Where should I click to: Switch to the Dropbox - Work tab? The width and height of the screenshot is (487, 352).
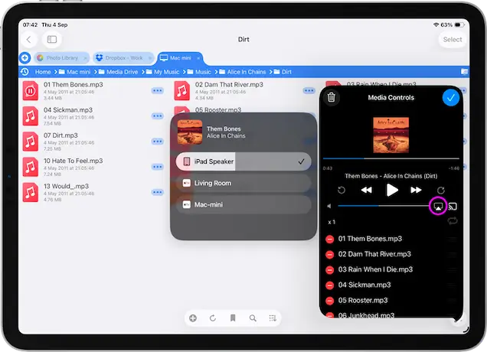(123, 57)
